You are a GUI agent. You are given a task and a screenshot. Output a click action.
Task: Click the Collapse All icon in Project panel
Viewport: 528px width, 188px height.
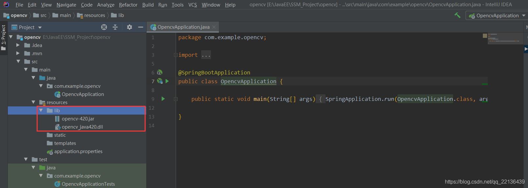pos(115,27)
